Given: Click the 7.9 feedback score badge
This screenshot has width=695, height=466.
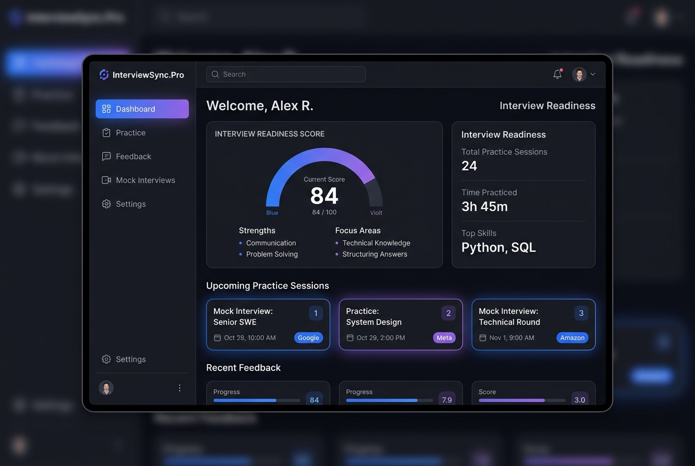Looking at the screenshot, I should coord(447,400).
